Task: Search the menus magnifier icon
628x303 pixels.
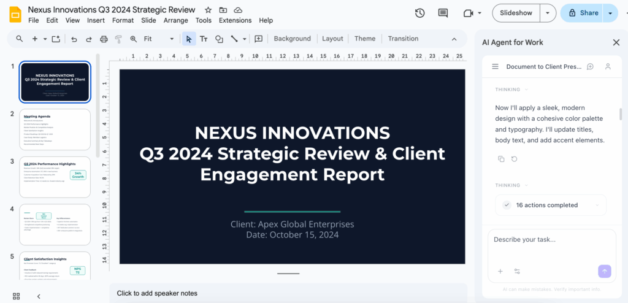Action: [x=19, y=39]
